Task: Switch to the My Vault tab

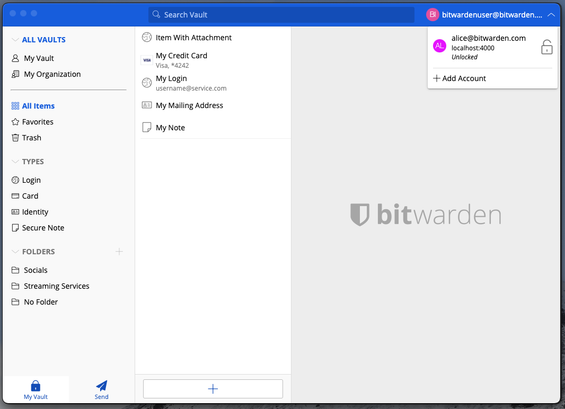Action: (35, 389)
